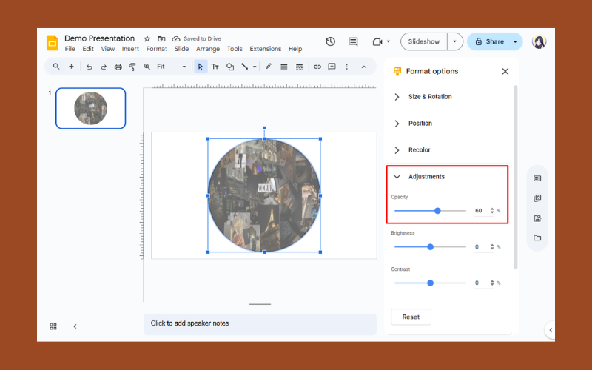
Task: Open the shape insert tool
Action: coord(230,67)
